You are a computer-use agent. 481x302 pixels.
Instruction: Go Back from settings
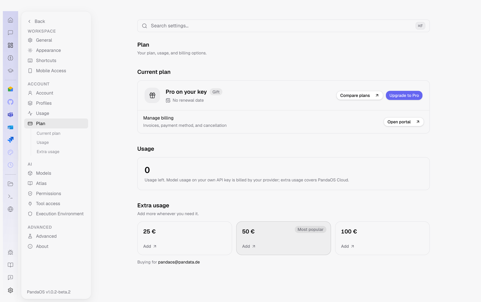pos(37,21)
